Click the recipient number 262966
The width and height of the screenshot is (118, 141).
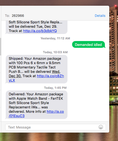click(x=18, y=16)
